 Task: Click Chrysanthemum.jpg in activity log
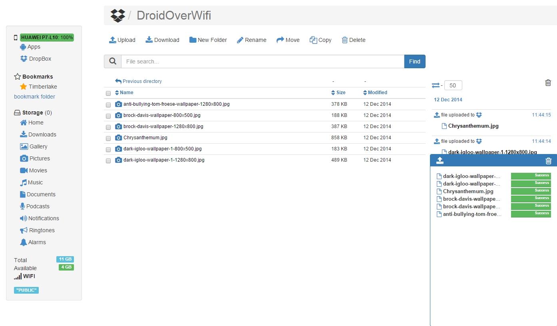point(473,126)
